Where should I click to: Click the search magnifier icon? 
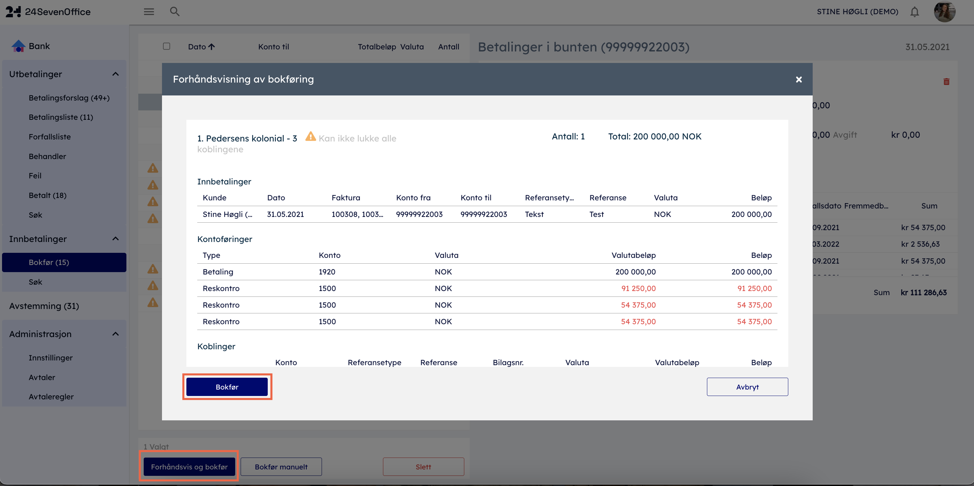click(174, 12)
